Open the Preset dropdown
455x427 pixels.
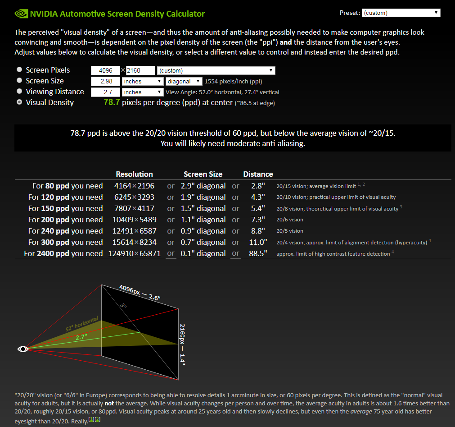click(401, 13)
